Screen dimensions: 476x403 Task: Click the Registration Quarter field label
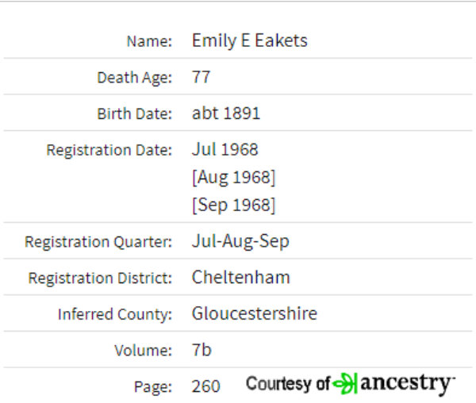coord(98,242)
